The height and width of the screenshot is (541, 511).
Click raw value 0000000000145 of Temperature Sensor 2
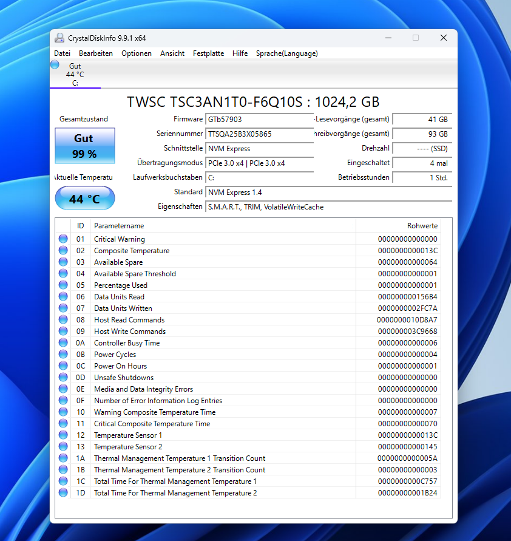[x=408, y=447]
